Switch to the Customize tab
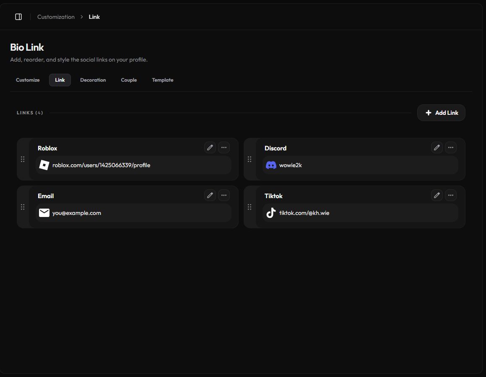The width and height of the screenshot is (486, 377). (x=28, y=80)
